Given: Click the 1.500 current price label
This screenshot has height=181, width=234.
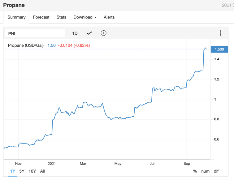Looking at the screenshot, I should pos(219,49).
